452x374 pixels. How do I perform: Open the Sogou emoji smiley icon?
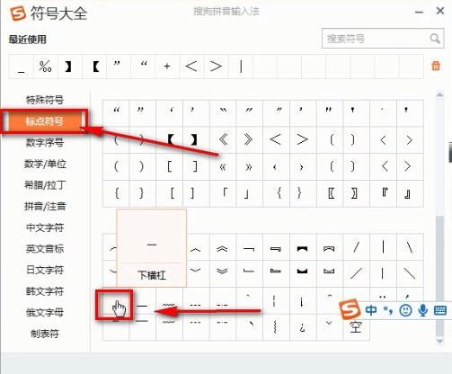click(405, 310)
